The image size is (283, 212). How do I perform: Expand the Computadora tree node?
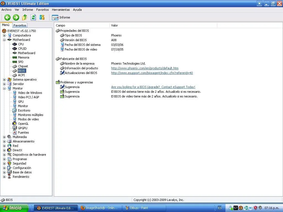pos(4,35)
